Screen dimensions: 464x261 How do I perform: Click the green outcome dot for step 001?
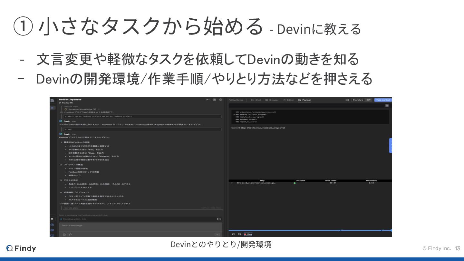click(x=295, y=183)
